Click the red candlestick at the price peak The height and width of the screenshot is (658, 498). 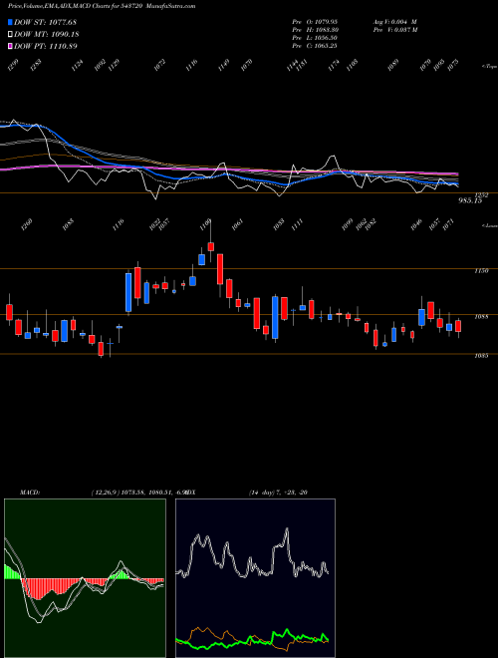coord(211,246)
